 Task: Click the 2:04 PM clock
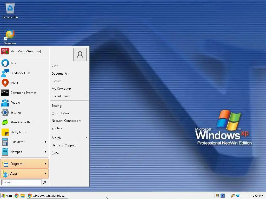click(258, 196)
